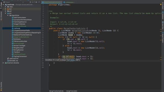
Task: Click the highlighted 'head' variable at line 15
Action: [70, 35]
